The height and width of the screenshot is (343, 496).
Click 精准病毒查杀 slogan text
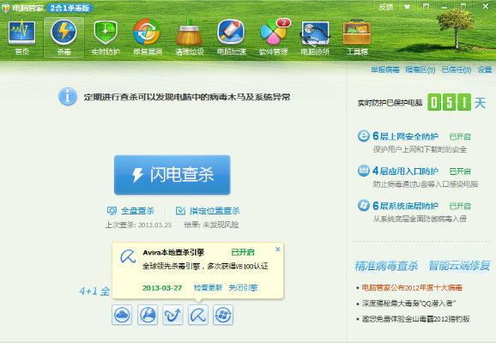click(386, 266)
